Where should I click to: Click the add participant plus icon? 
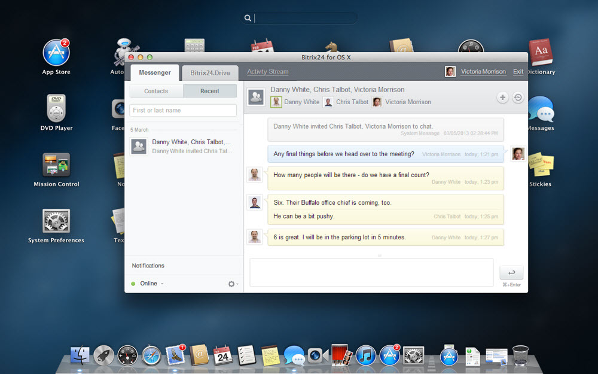click(503, 98)
